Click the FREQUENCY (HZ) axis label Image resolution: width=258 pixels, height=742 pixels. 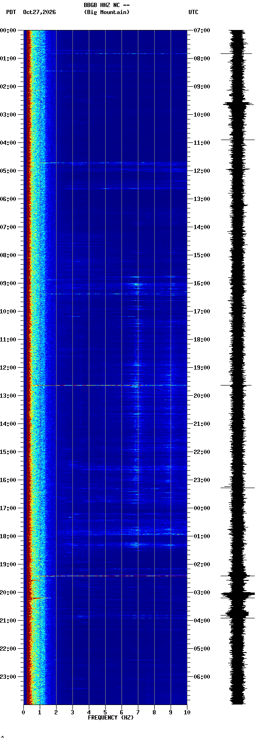point(111,718)
